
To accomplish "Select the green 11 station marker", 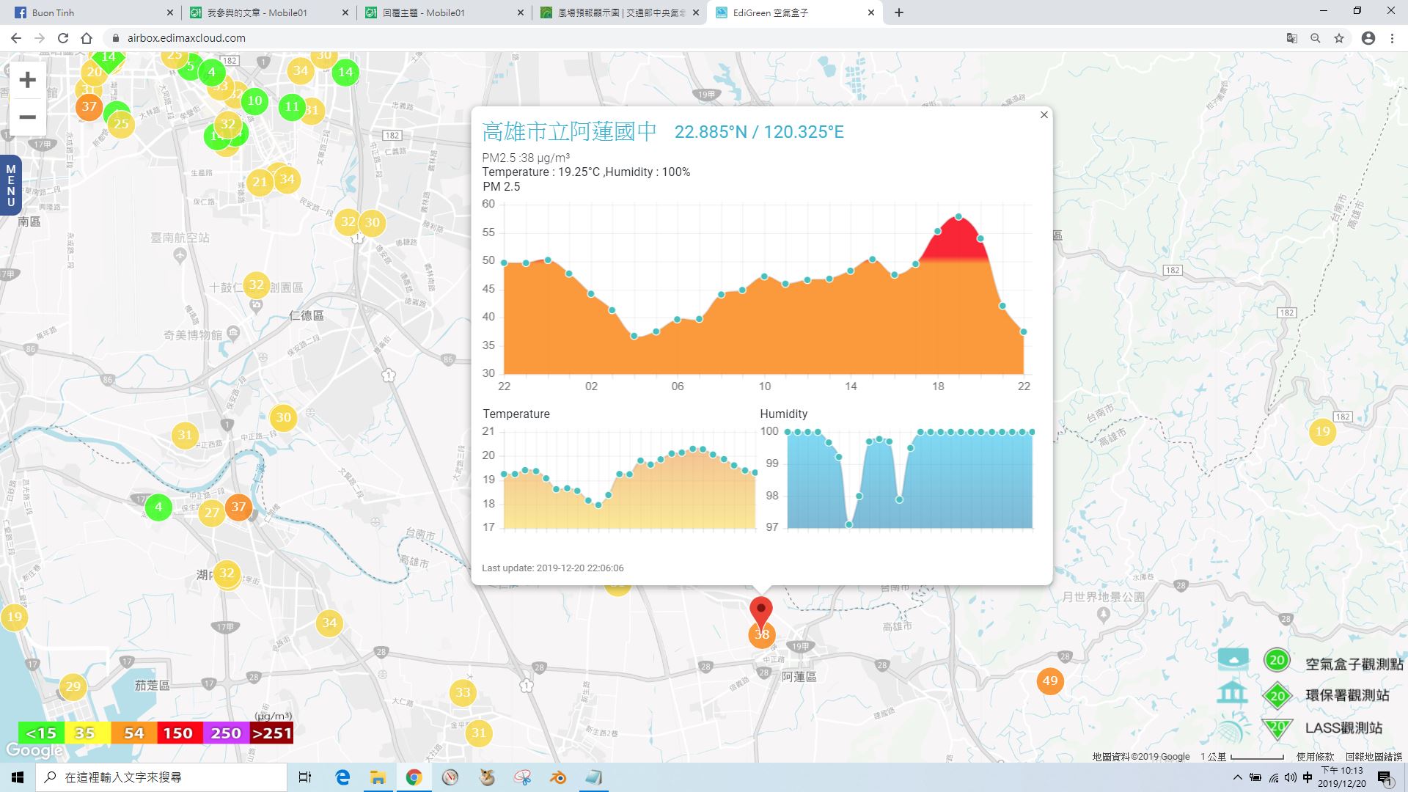I will [292, 107].
